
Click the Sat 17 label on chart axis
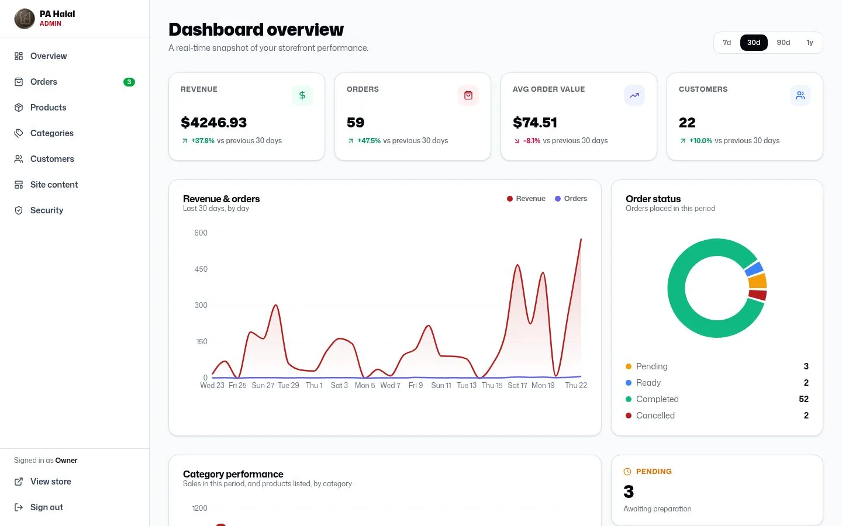517,386
